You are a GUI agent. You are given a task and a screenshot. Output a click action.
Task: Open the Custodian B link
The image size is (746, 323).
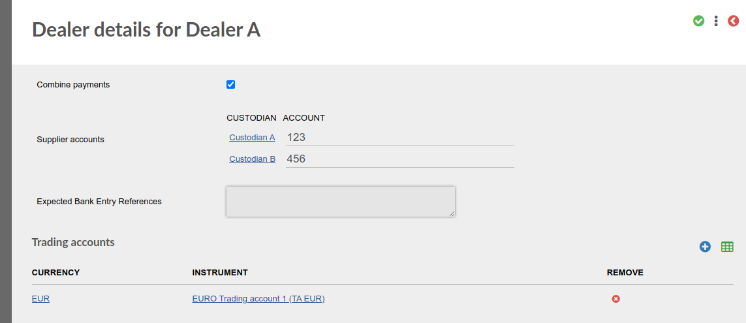[252, 159]
